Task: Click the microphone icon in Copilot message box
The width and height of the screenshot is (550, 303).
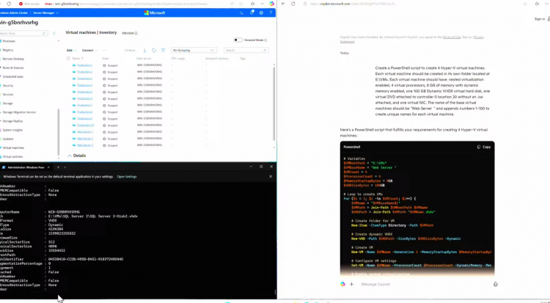Action: coord(495,285)
